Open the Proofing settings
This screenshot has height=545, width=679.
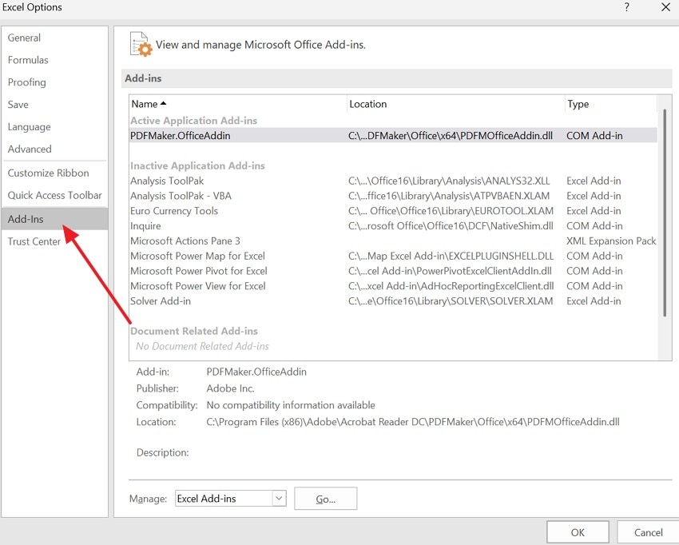27,82
